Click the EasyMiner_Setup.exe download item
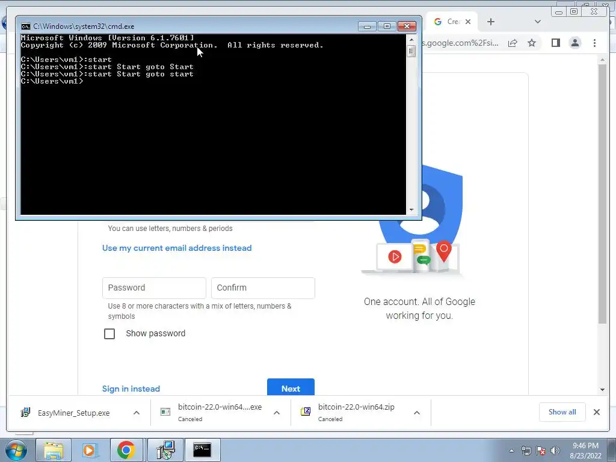The height and width of the screenshot is (462, 616). 73,413
